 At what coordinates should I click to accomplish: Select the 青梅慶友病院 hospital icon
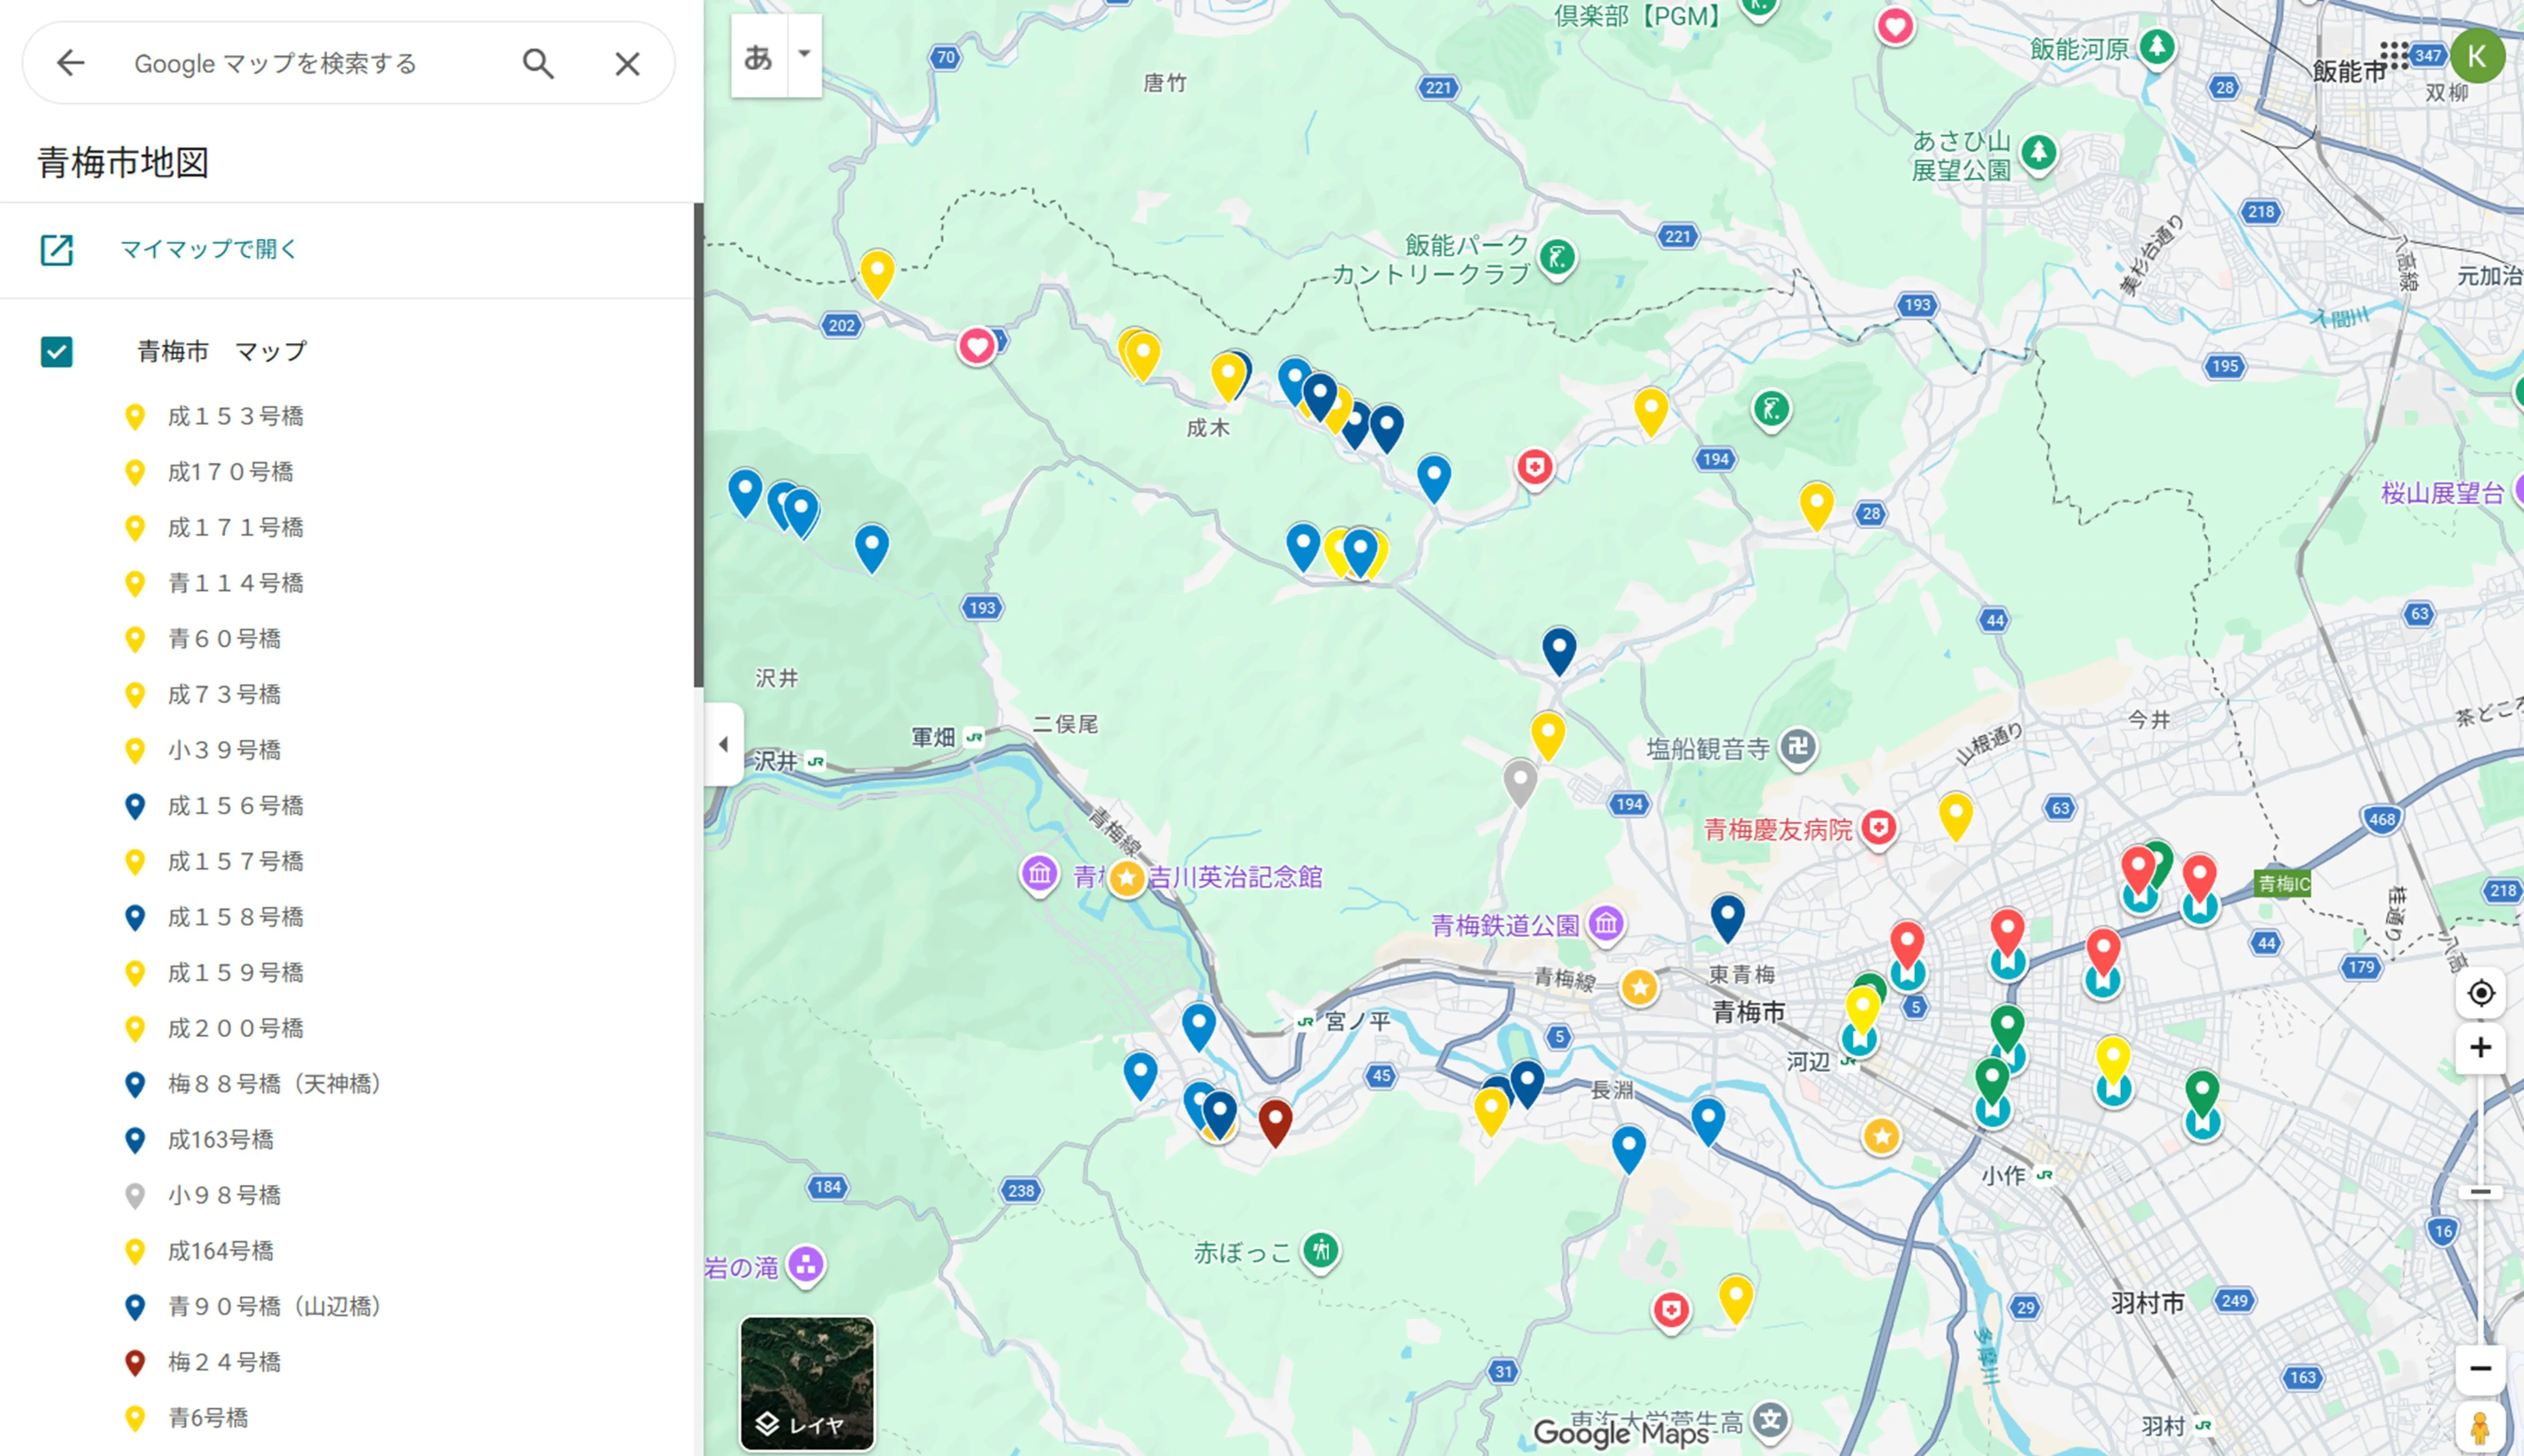tap(1879, 828)
